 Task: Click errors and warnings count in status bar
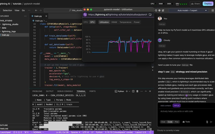(x=17, y=132)
